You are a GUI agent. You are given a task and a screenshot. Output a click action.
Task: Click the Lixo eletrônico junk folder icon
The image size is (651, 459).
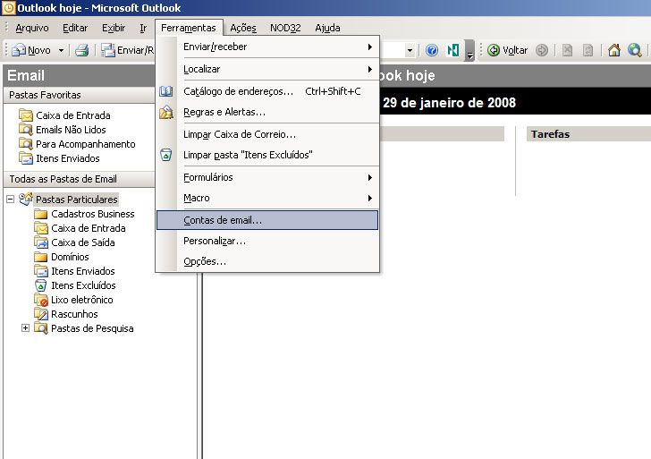[41, 300]
